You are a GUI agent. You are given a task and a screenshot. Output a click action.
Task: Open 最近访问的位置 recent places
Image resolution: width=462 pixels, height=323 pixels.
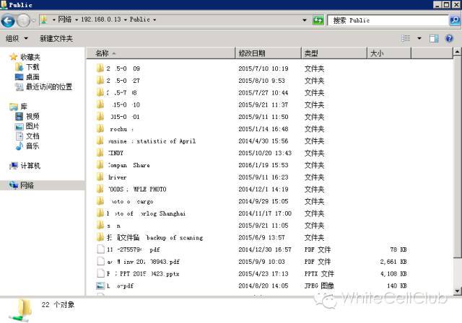[48, 87]
